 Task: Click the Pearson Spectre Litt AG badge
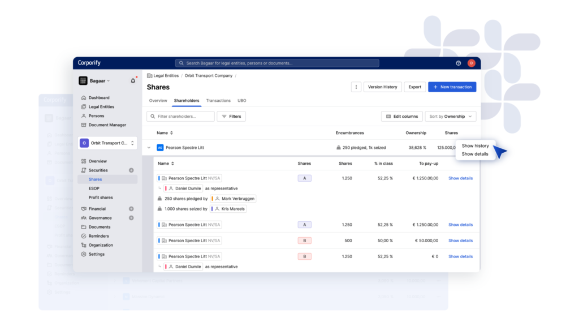click(x=160, y=148)
